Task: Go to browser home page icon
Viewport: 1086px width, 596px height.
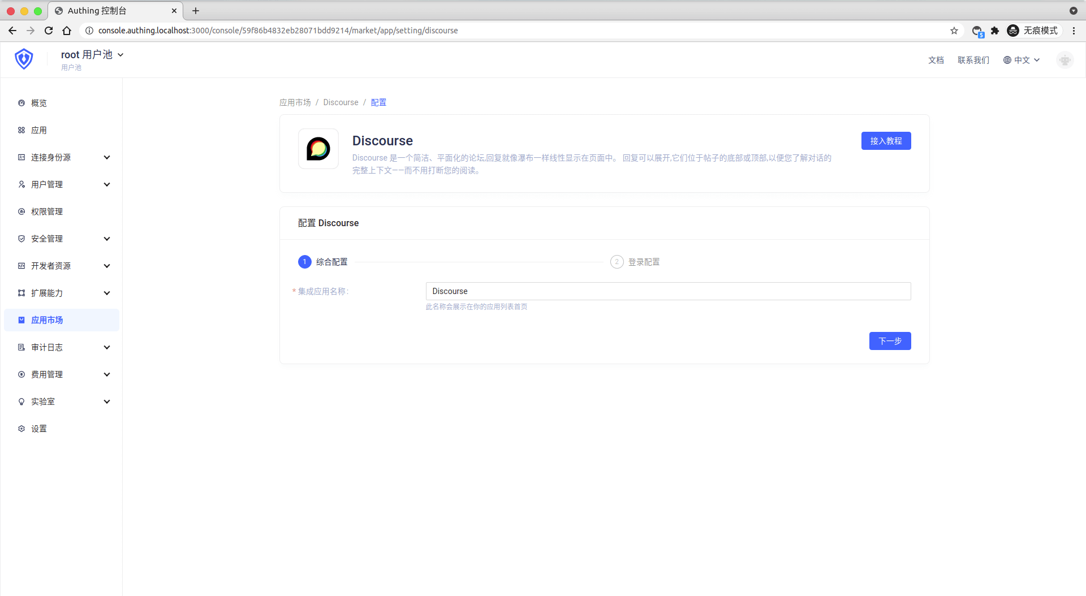Action: 67,31
